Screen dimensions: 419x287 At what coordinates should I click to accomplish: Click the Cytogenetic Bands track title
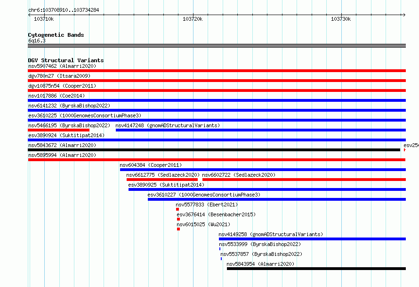click(x=56, y=35)
